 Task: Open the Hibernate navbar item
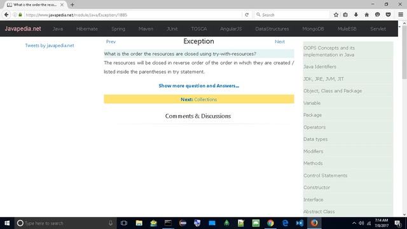click(87, 29)
